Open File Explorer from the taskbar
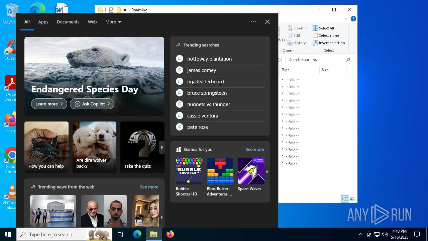The image size is (428, 241). pos(154,234)
